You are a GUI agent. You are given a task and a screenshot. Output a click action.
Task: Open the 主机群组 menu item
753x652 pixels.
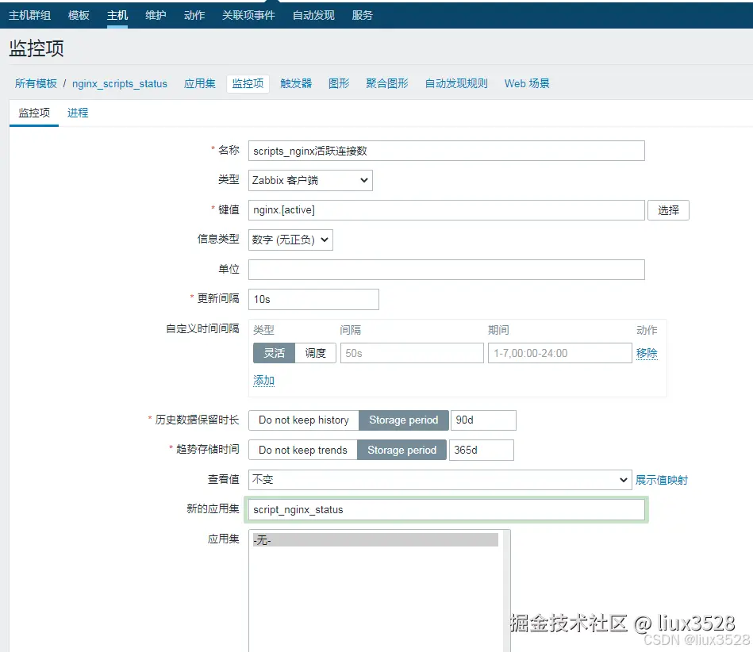point(30,15)
